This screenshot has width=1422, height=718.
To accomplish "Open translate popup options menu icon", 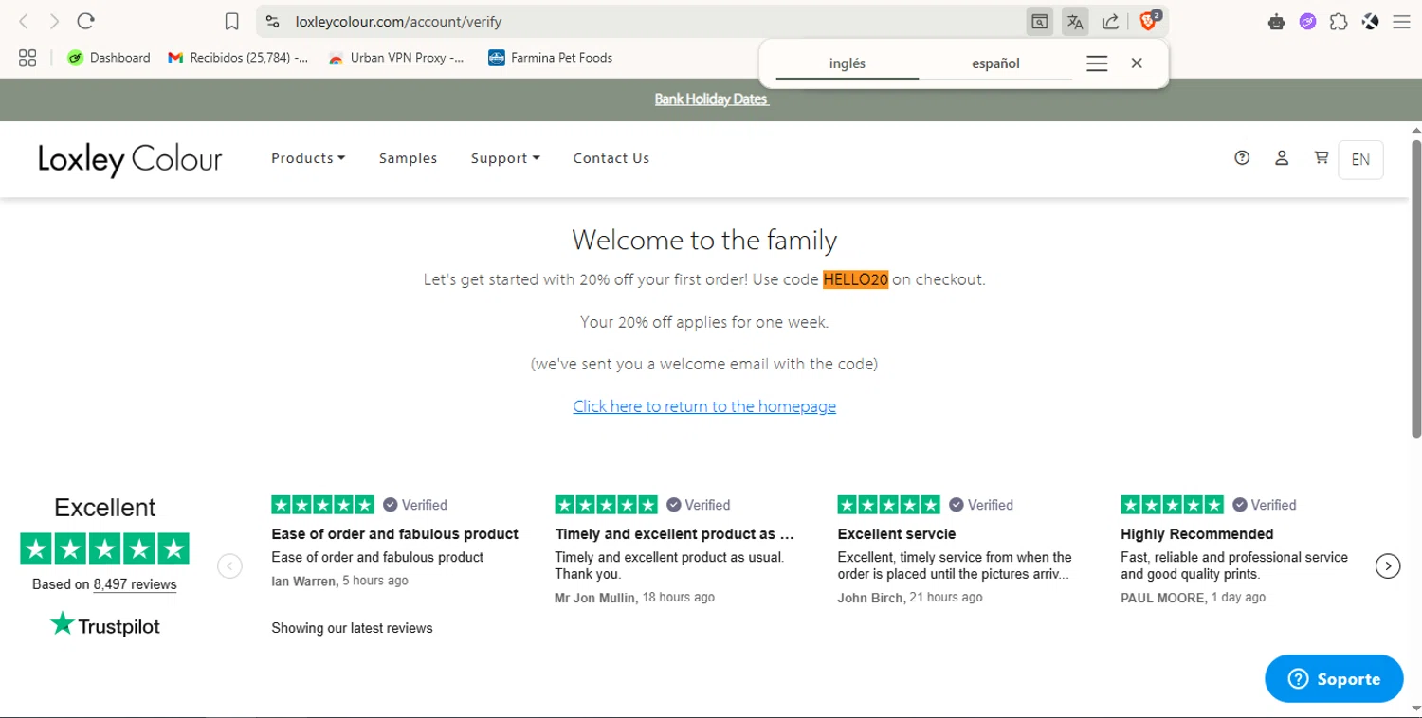I will click(1097, 63).
